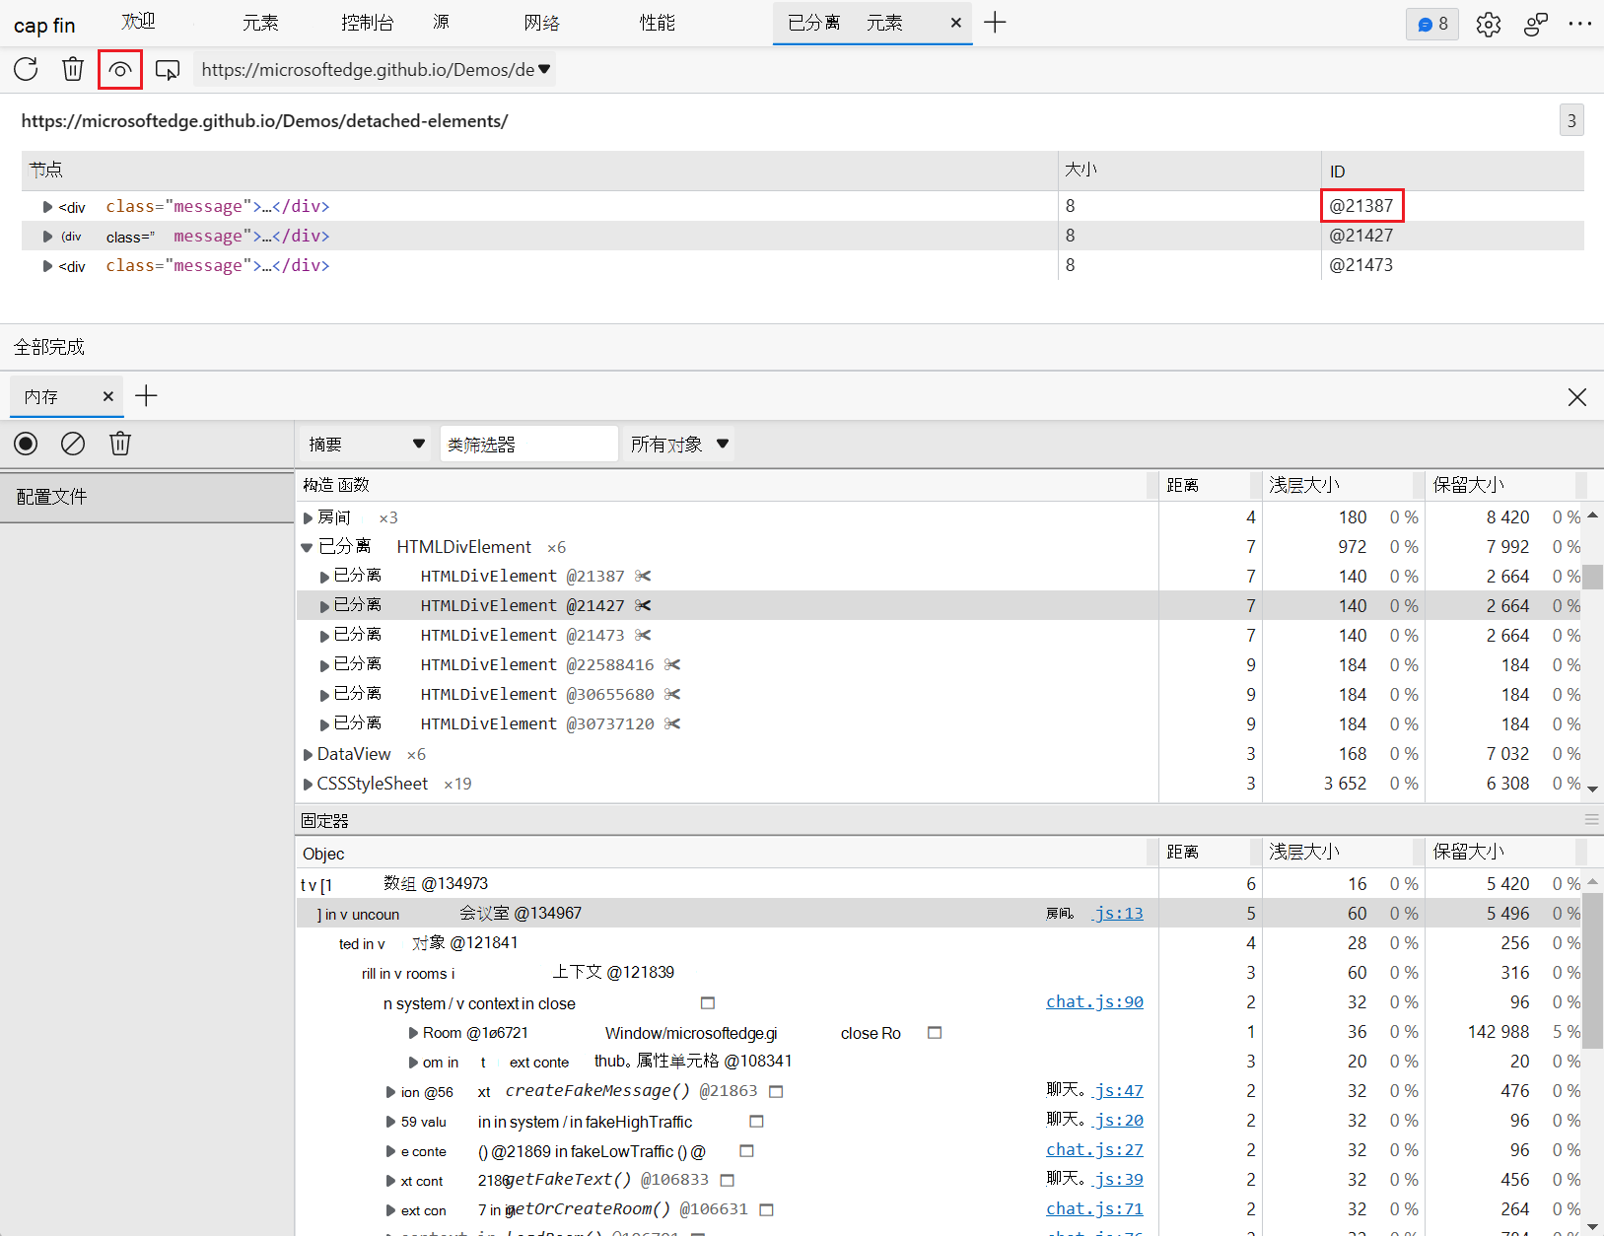Open the js:13 source link
This screenshot has width=1604, height=1236.
[1118, 914]
